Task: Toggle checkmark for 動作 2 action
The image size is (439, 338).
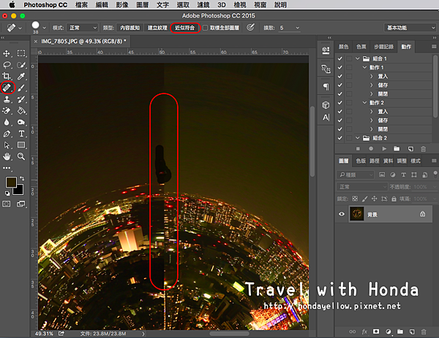Action: point(340,102)
